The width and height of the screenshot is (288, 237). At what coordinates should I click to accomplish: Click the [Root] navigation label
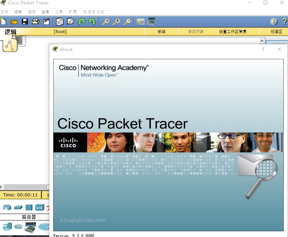60,32
